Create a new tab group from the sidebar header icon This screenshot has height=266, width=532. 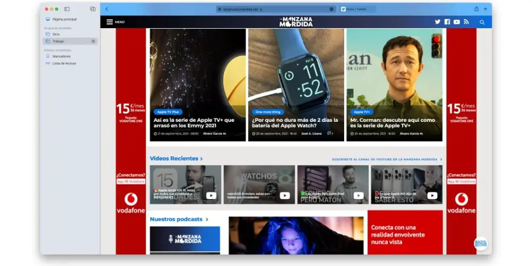click(93, 9)
